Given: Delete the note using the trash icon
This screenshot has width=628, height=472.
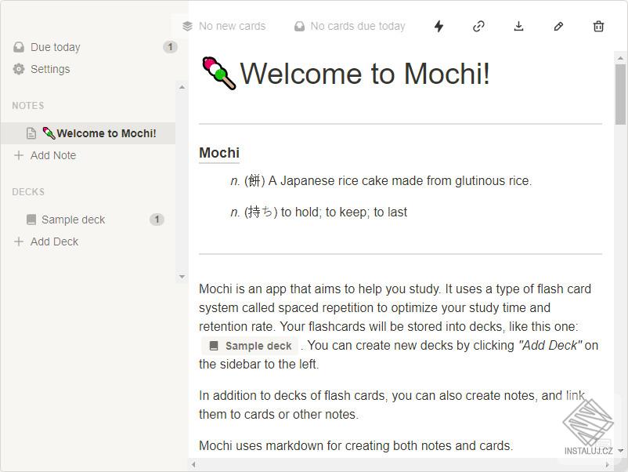Looking at the screenshot, I should pos(597,26).
